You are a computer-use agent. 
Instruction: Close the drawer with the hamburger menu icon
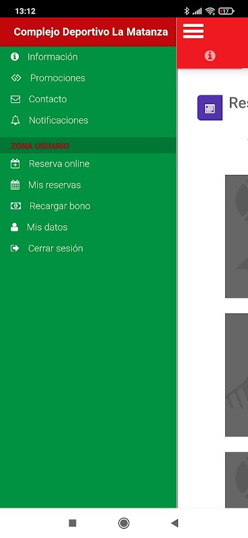point(193,31)
